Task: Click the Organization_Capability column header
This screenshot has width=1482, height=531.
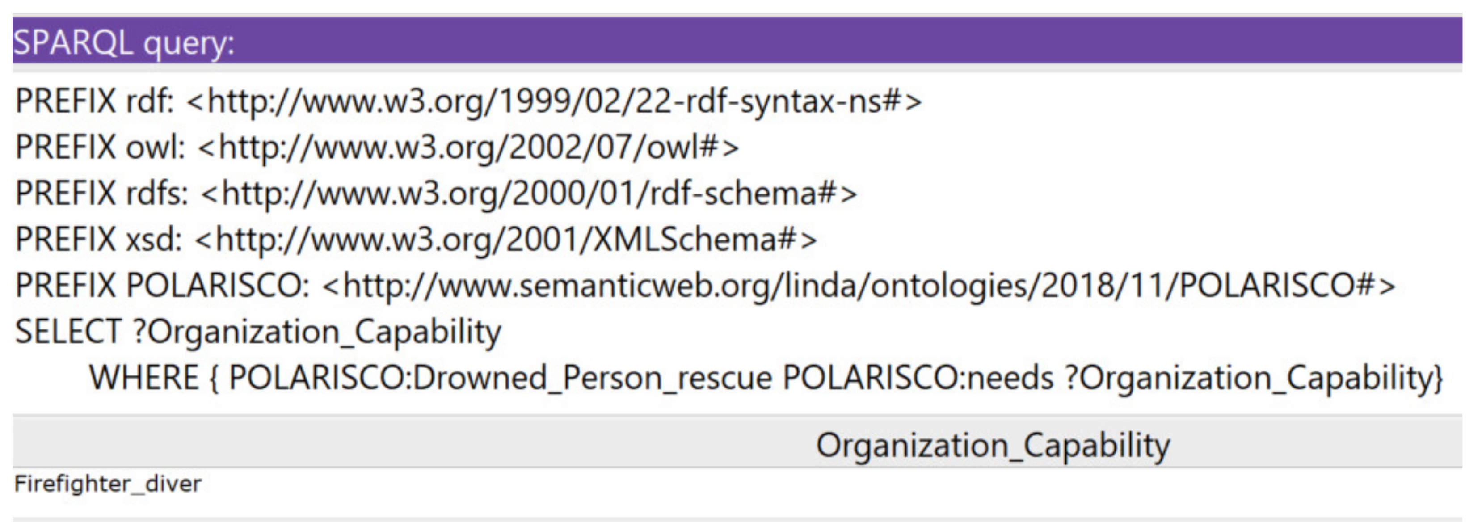Action: click(993, 445)
